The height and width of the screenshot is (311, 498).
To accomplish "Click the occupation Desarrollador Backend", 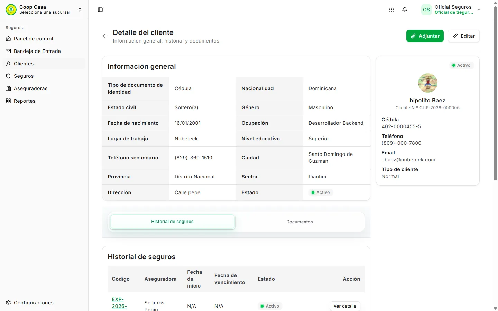I will (x=336, y=123).
